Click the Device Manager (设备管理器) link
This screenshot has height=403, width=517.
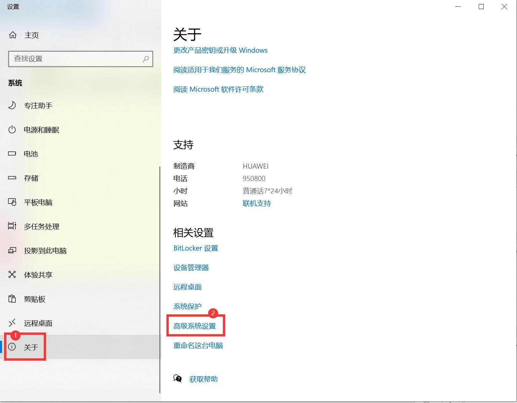[x=191, y=268]
